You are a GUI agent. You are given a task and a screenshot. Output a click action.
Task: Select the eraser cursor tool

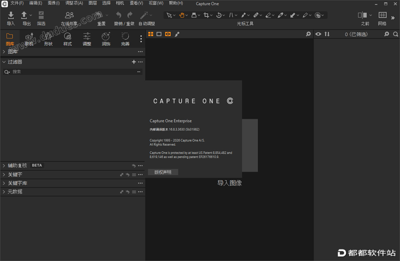268,15
